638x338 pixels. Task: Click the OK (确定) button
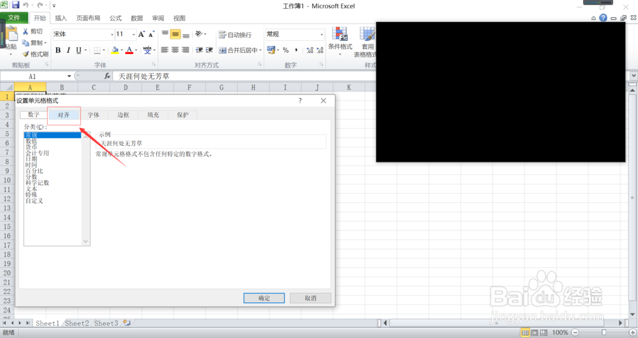[264, 298]
